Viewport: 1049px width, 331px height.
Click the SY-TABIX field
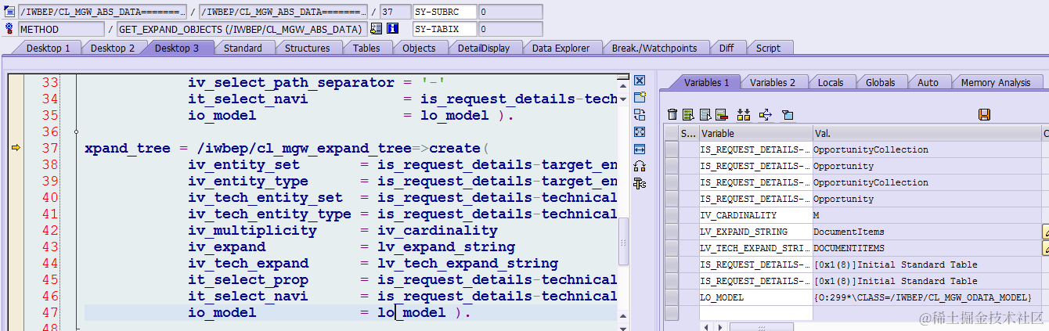pos(445,29)
